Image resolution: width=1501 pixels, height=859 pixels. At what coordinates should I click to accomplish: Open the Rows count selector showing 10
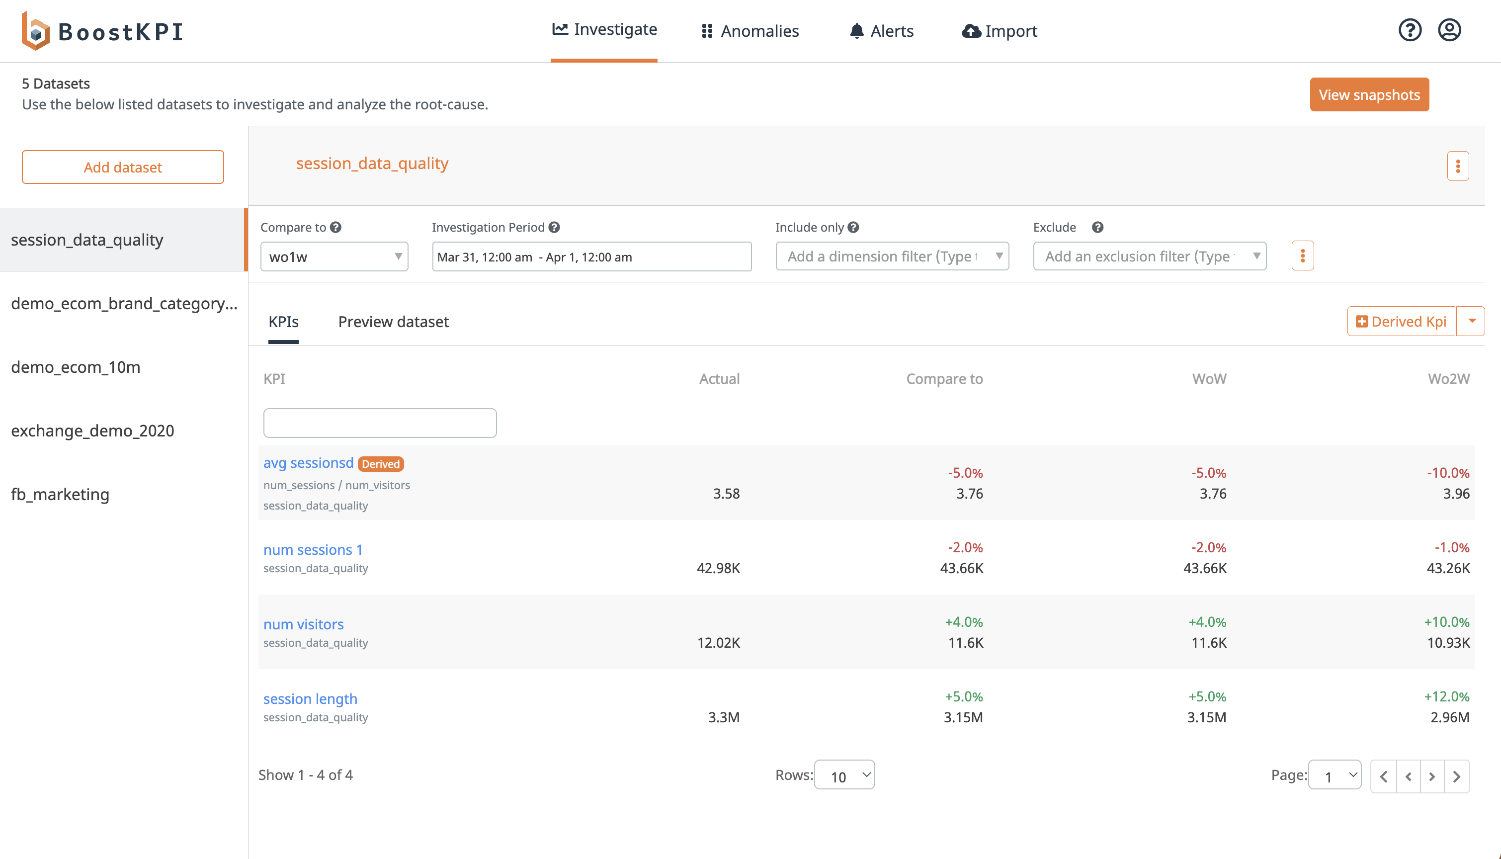click(x=844, y=774)
